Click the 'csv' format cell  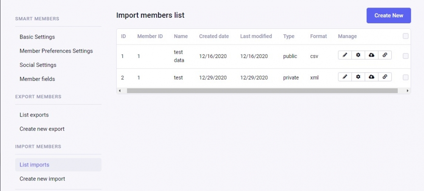(x=314, y=56)
